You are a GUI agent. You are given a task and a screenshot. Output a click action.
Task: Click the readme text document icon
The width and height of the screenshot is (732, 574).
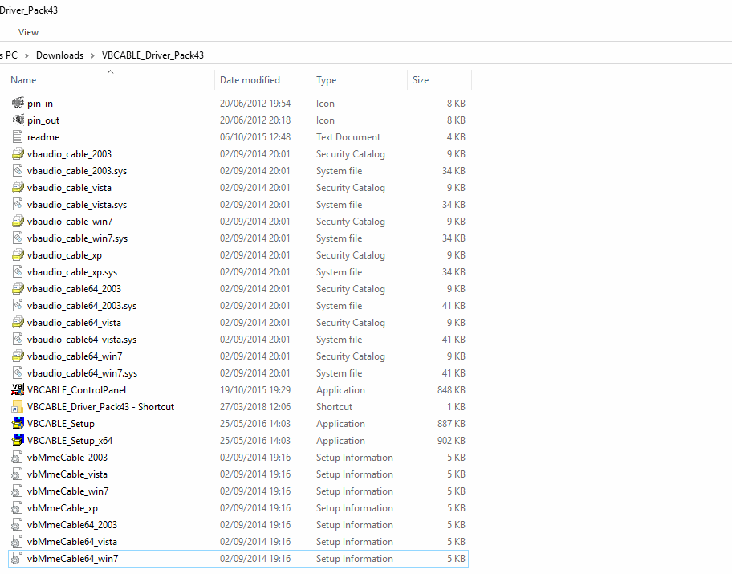(x=18, y=137)
